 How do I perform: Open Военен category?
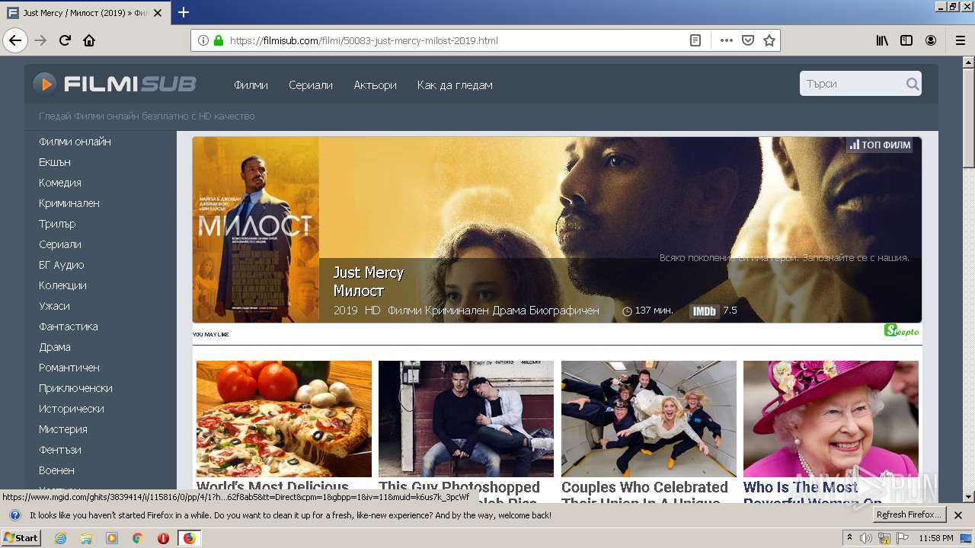click(56, 470)
